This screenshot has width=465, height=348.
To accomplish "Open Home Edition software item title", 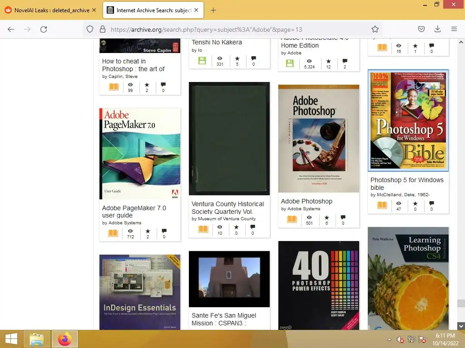I will click(300, 45).
